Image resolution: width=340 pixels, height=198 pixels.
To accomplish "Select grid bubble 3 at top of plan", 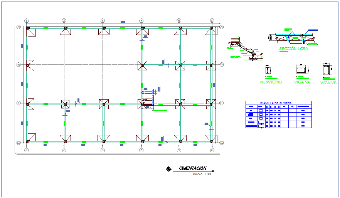I will pyautogui.click(x=103, y=21).
